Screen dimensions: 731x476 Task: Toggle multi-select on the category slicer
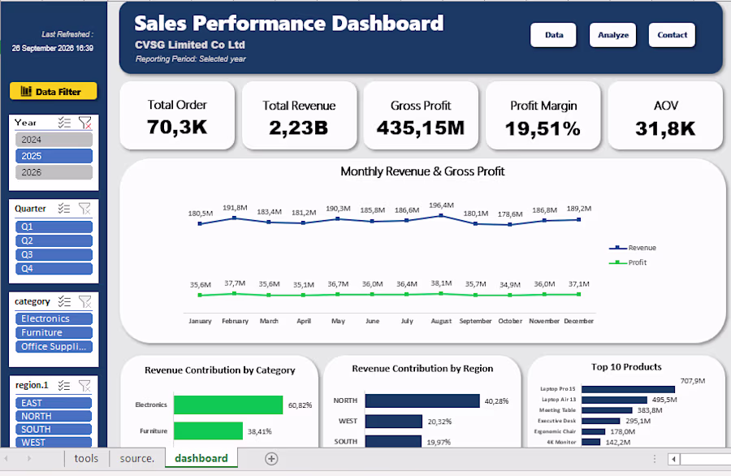(x=64, y=301)
